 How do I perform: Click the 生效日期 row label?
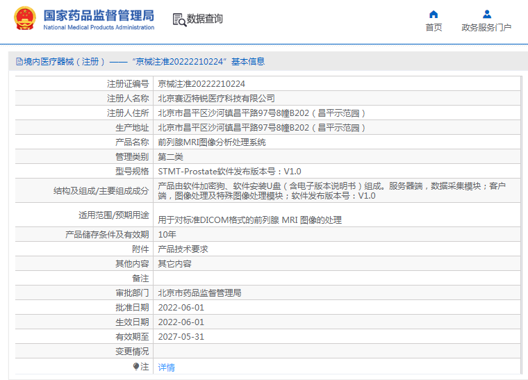[x=132, y=322]
